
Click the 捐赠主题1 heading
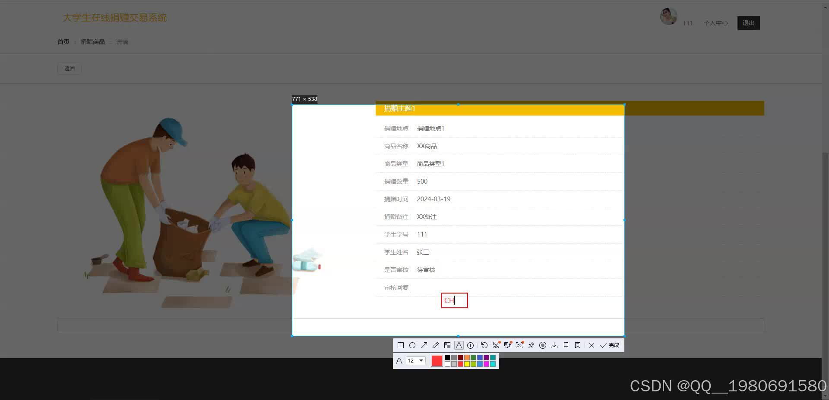tap(400, 108)
